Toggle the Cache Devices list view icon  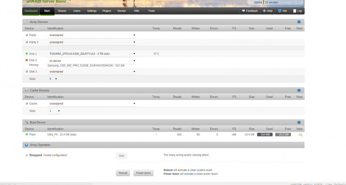click(x=299, y=90)
